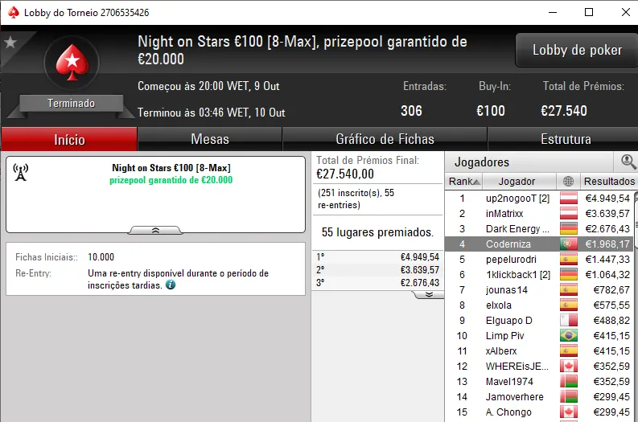Click the Lobby de poker button

[577, 50]
